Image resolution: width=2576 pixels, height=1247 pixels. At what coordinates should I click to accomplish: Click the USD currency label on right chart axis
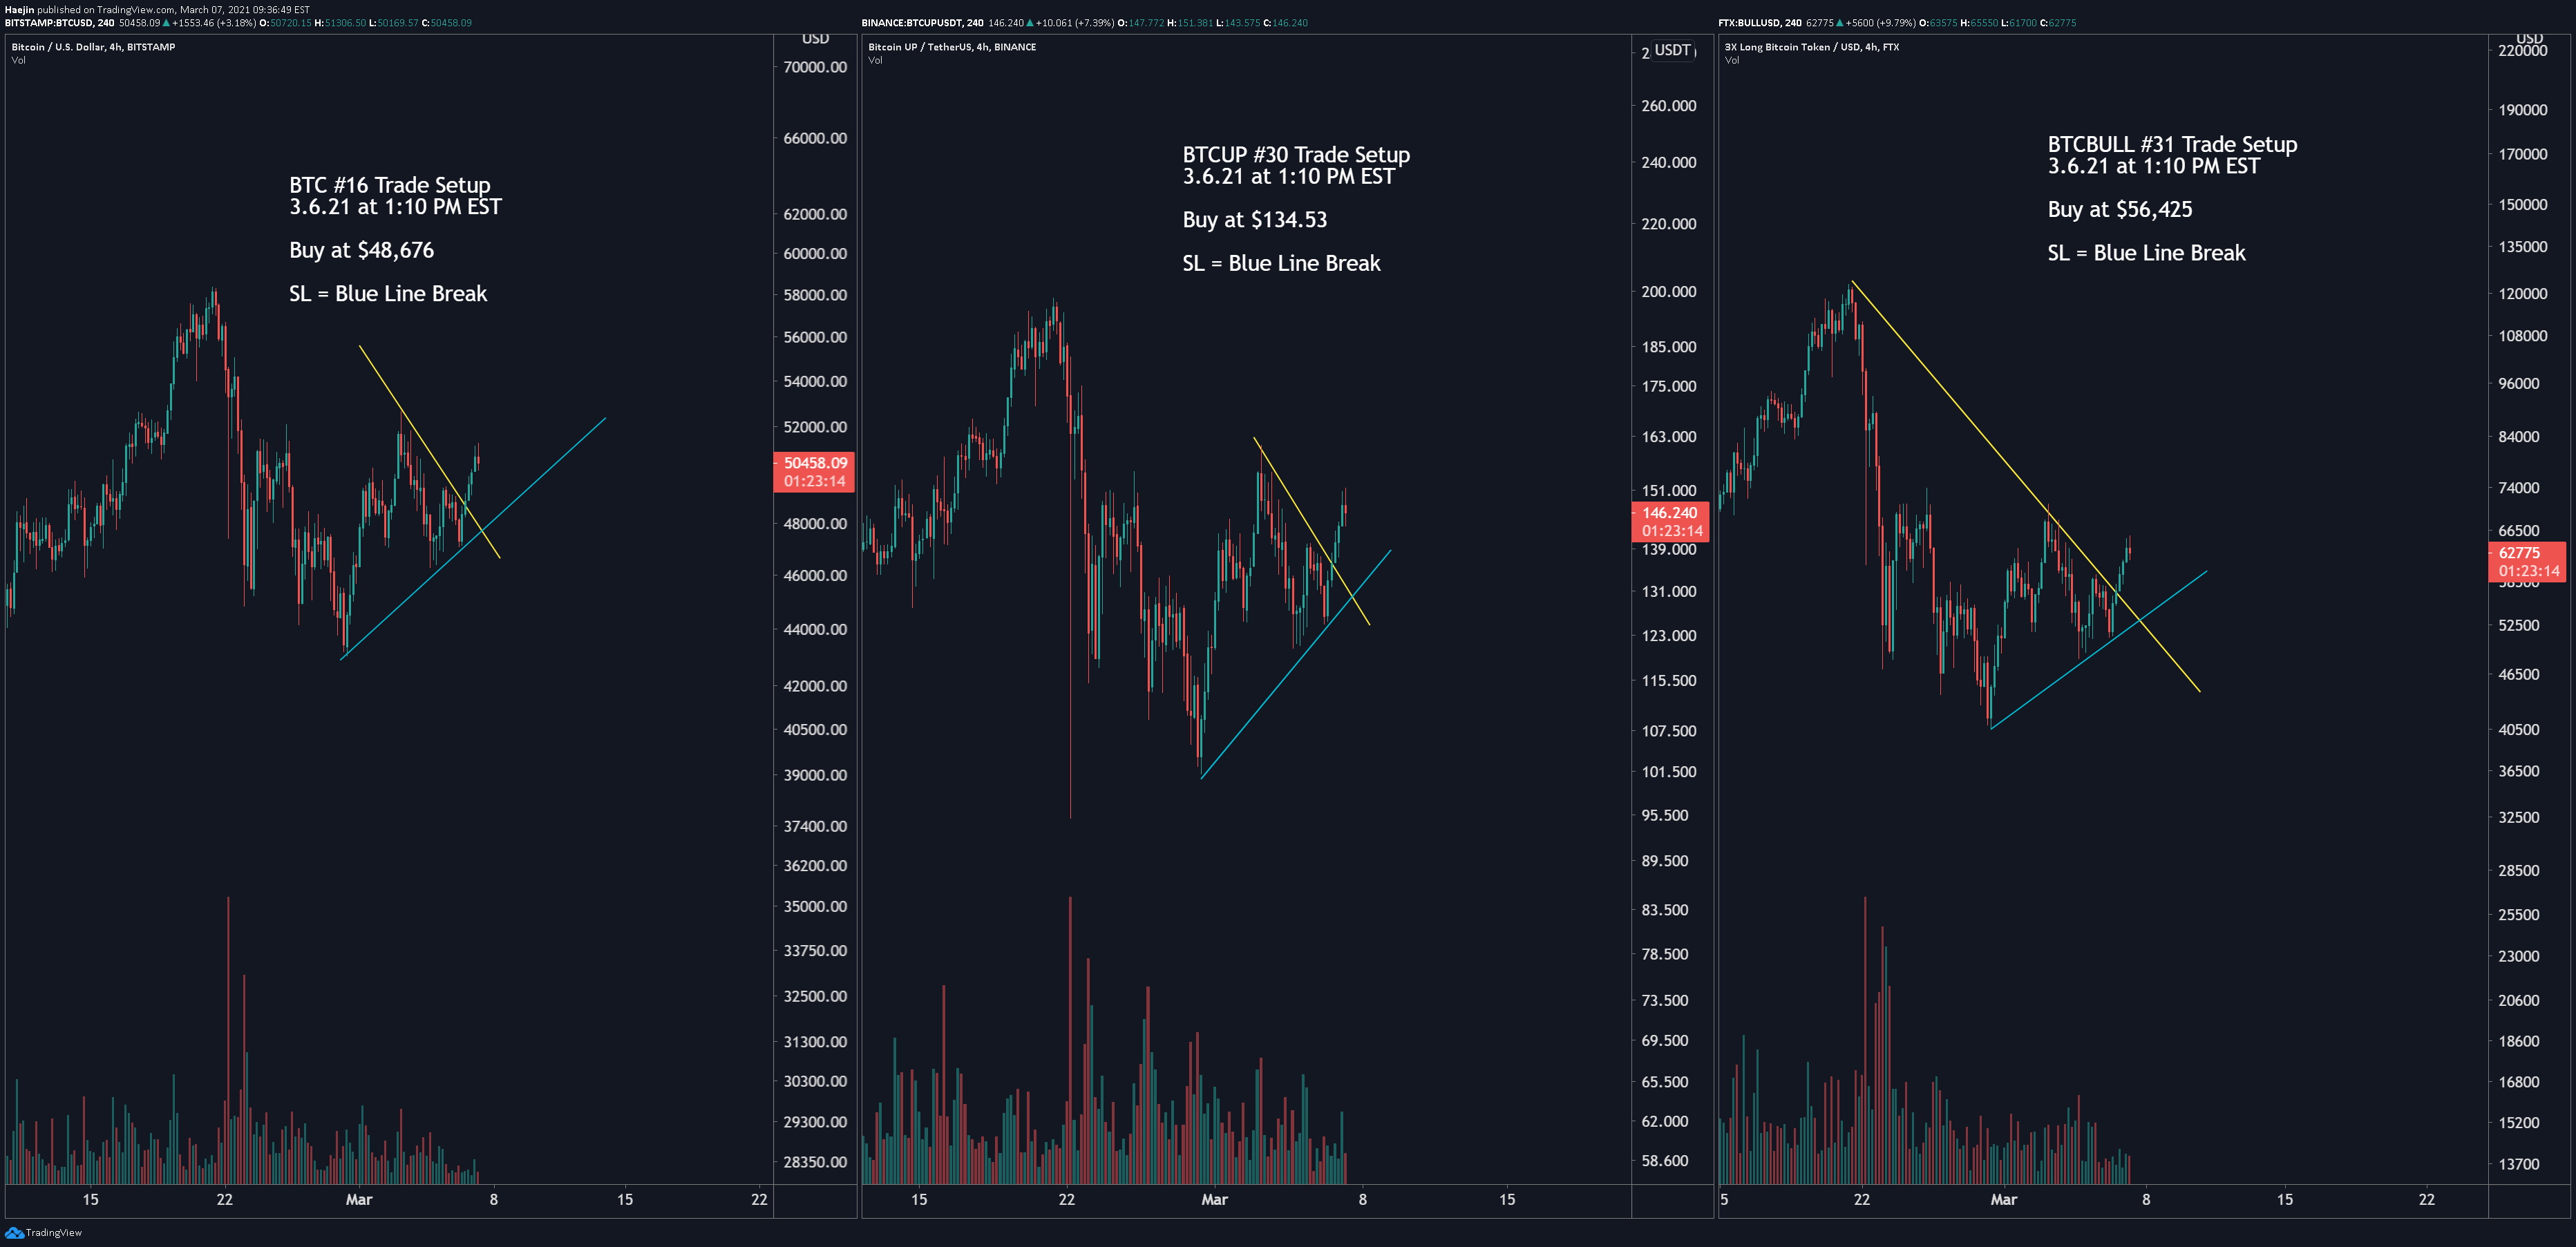pyautogui.click(x=2529, y=38)
